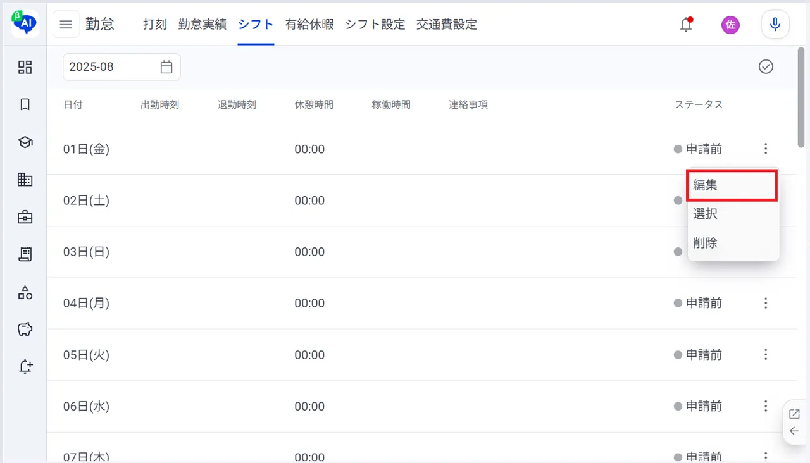Open the hamburger navigation menu
Screen dimensions: 810x463
coord(66,25)
